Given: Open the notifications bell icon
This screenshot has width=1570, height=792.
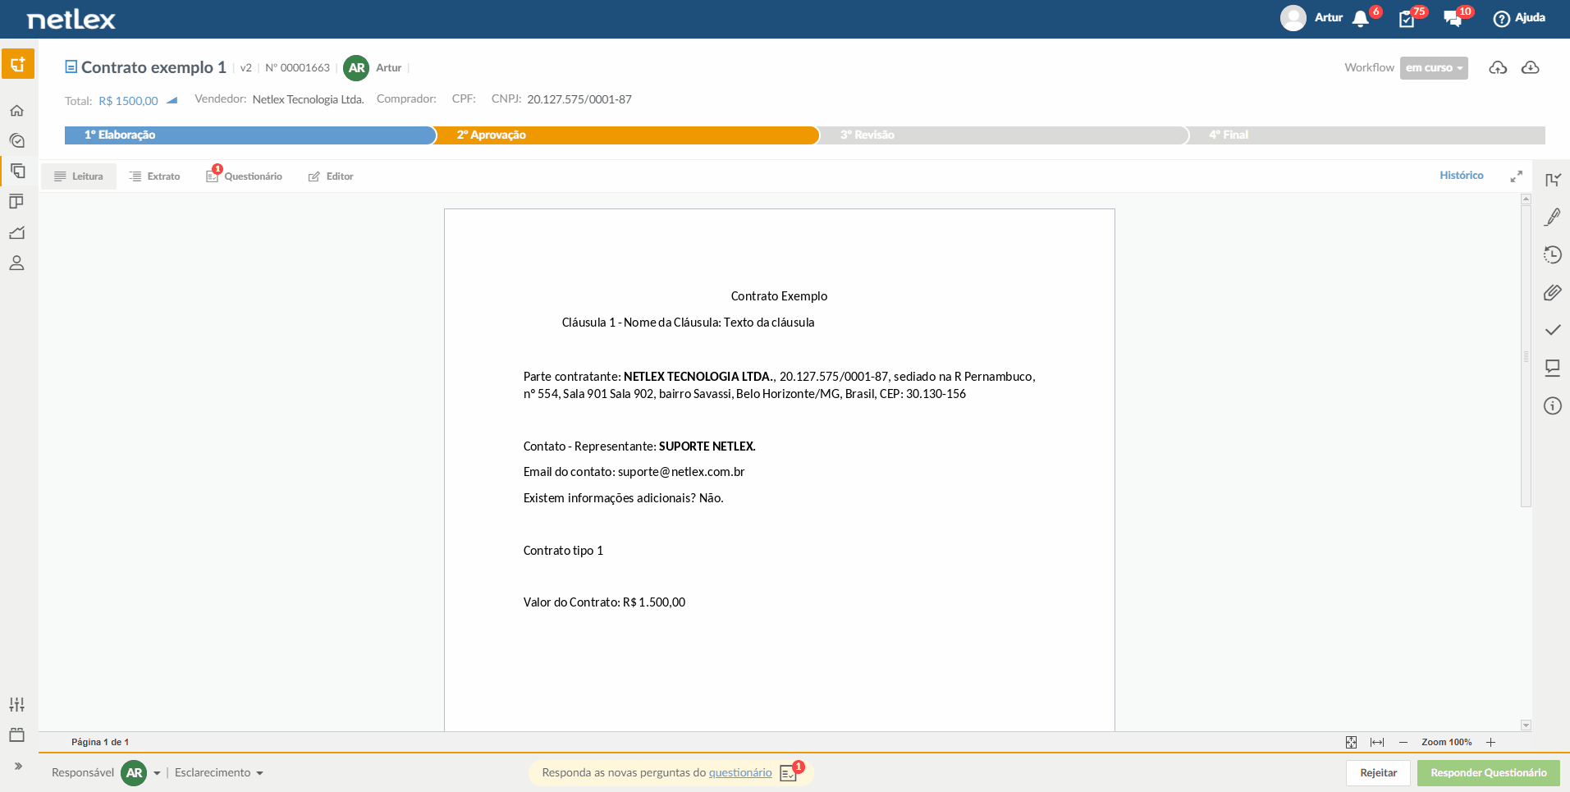Looking at the screenshot, I should click(x=1360, y=19).
